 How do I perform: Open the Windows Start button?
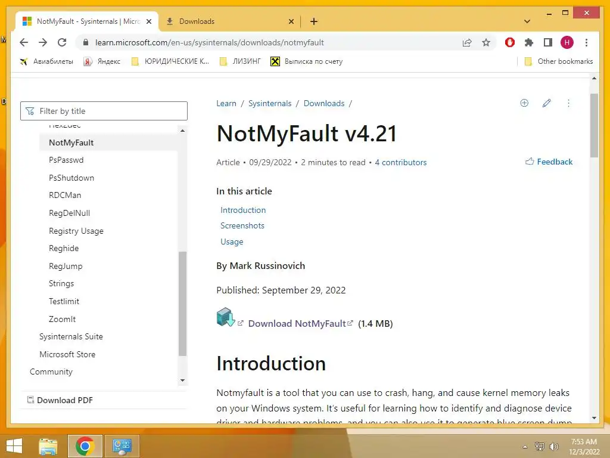[x=14, y=446]
